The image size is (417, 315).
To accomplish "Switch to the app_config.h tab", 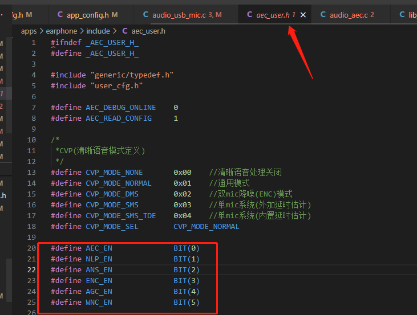I will [91, 15].
